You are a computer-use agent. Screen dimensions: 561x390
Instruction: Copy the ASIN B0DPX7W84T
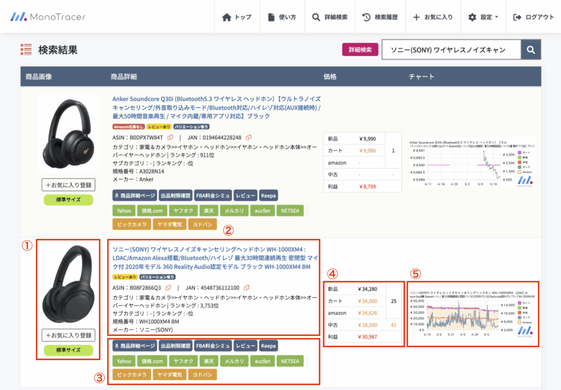(170, 137)
